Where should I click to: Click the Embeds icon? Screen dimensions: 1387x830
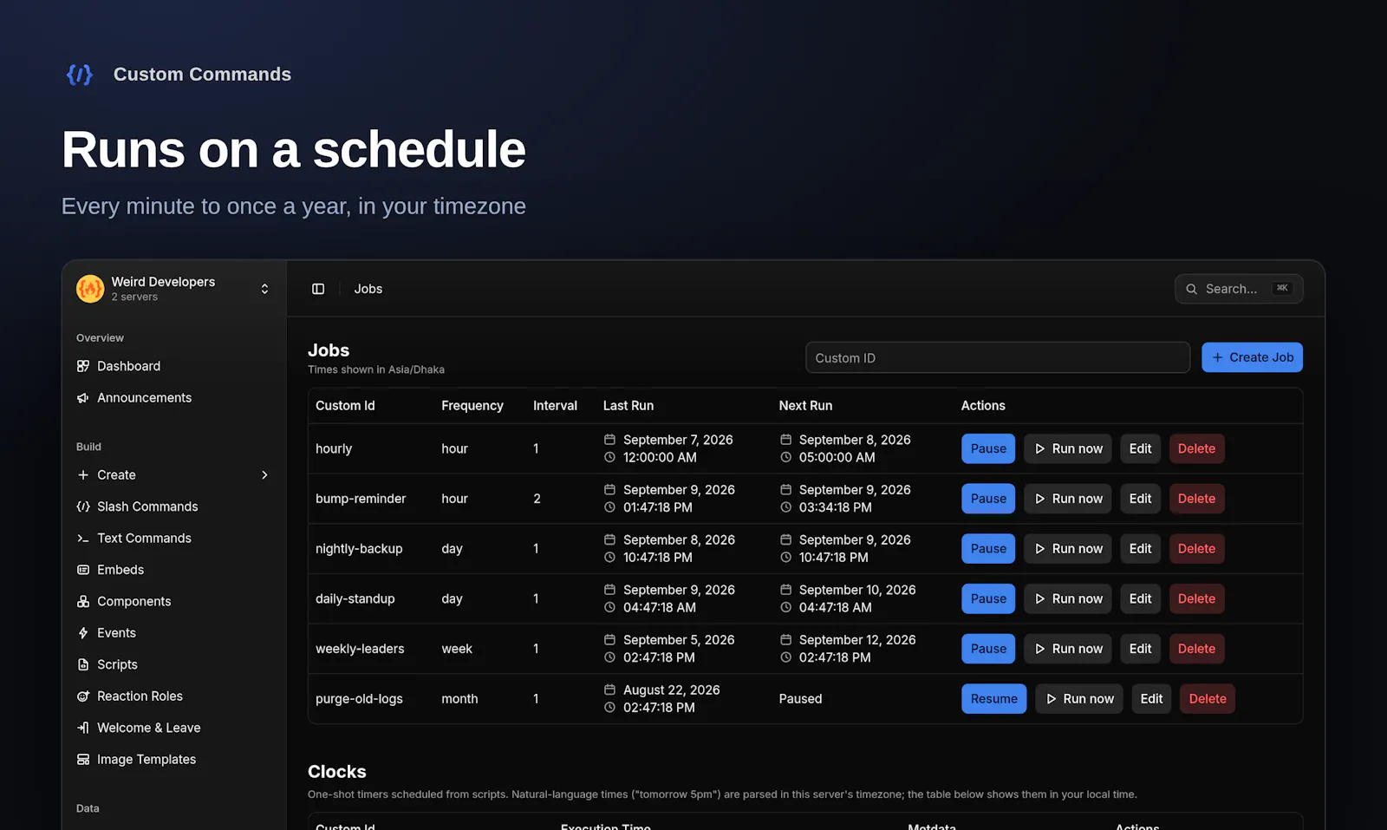click(83, 570)
